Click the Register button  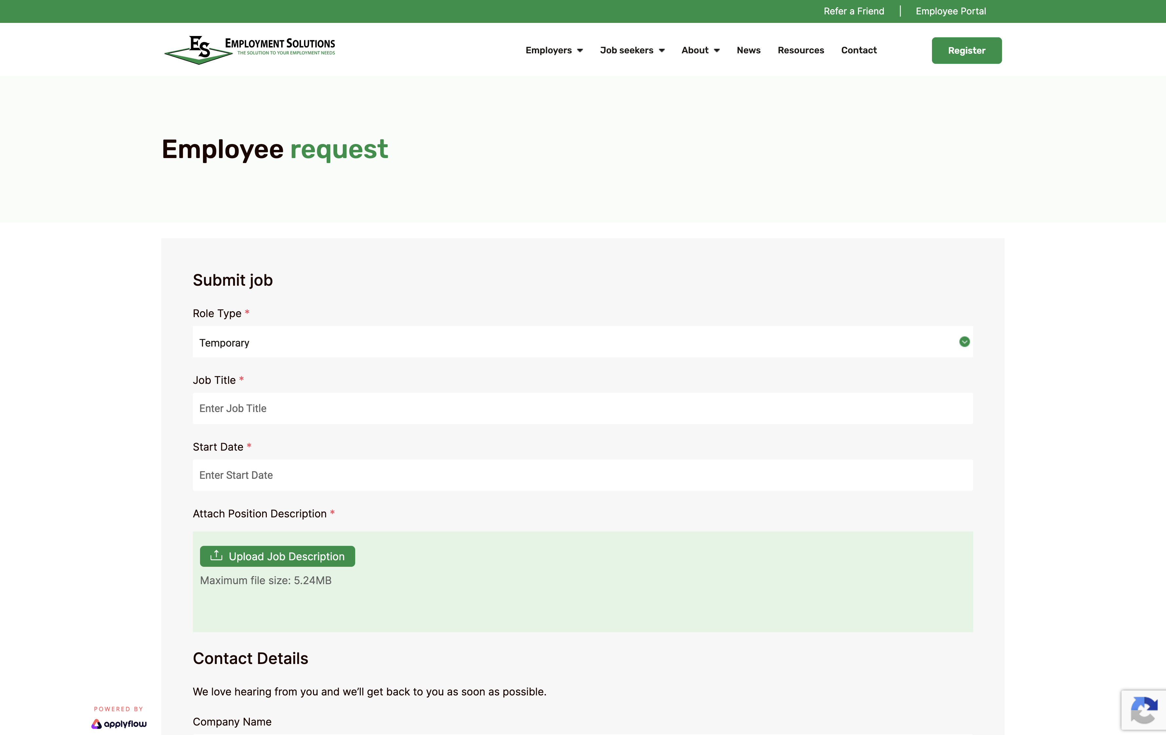click(x=966, y=50)
